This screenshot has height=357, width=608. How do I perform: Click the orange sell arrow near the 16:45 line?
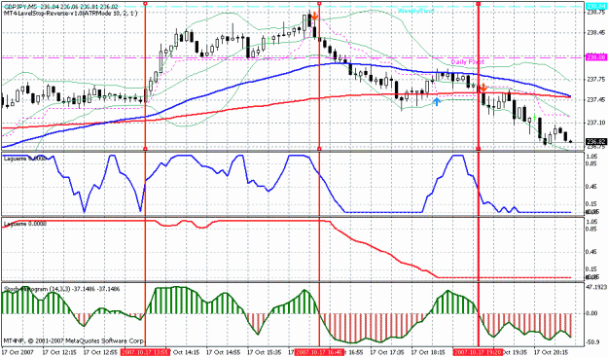point(315,16)
